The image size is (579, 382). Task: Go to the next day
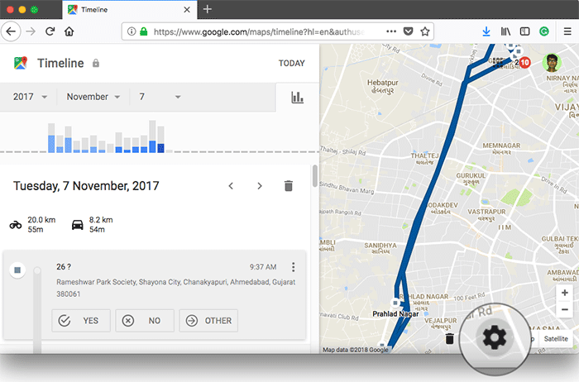(x=260, y=186)
